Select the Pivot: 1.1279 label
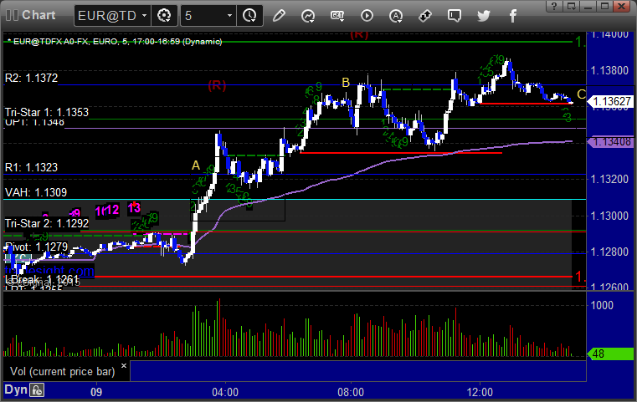The image size is (637, 402). point(36,247)
